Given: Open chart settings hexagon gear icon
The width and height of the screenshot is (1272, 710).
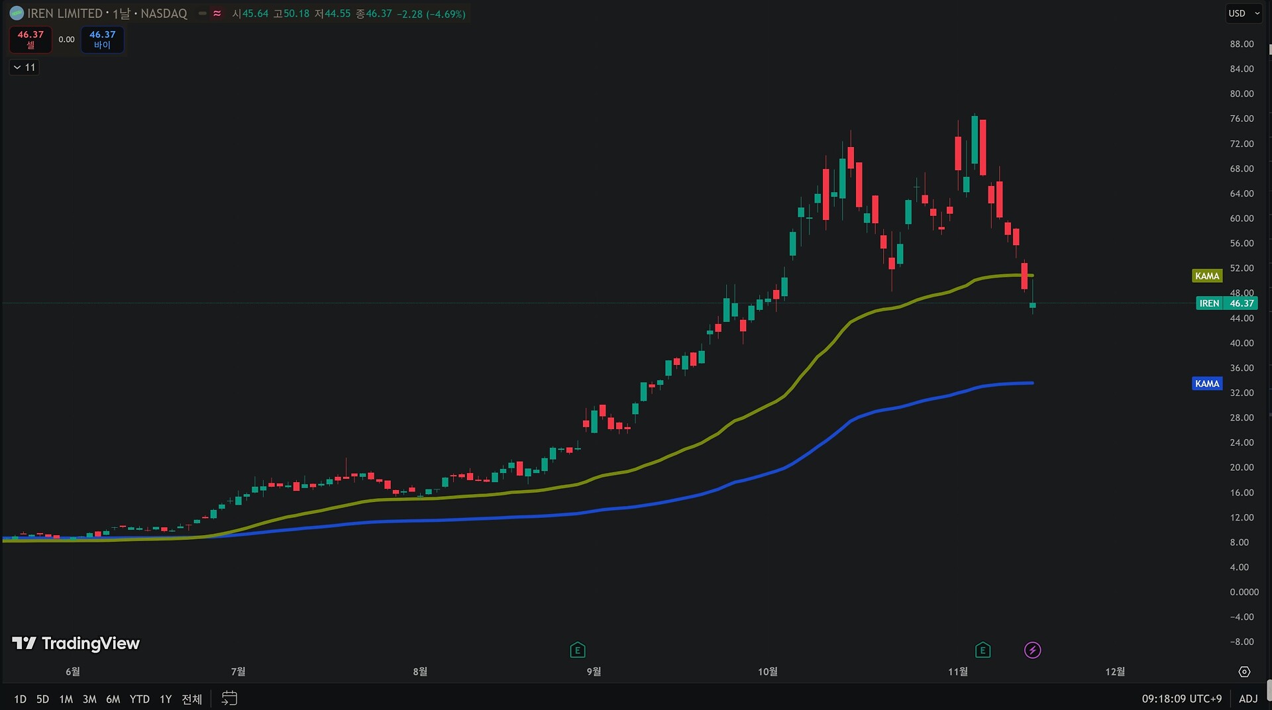Looking at the screenshot, I should (x=1245, y=672).
